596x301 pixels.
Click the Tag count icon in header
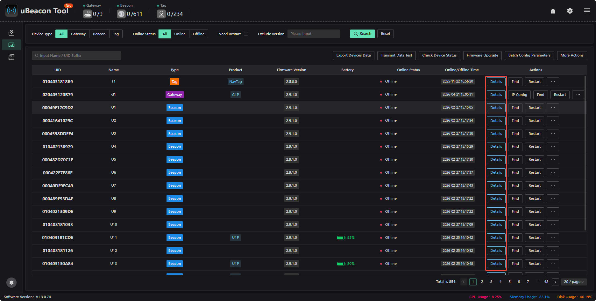161,14
